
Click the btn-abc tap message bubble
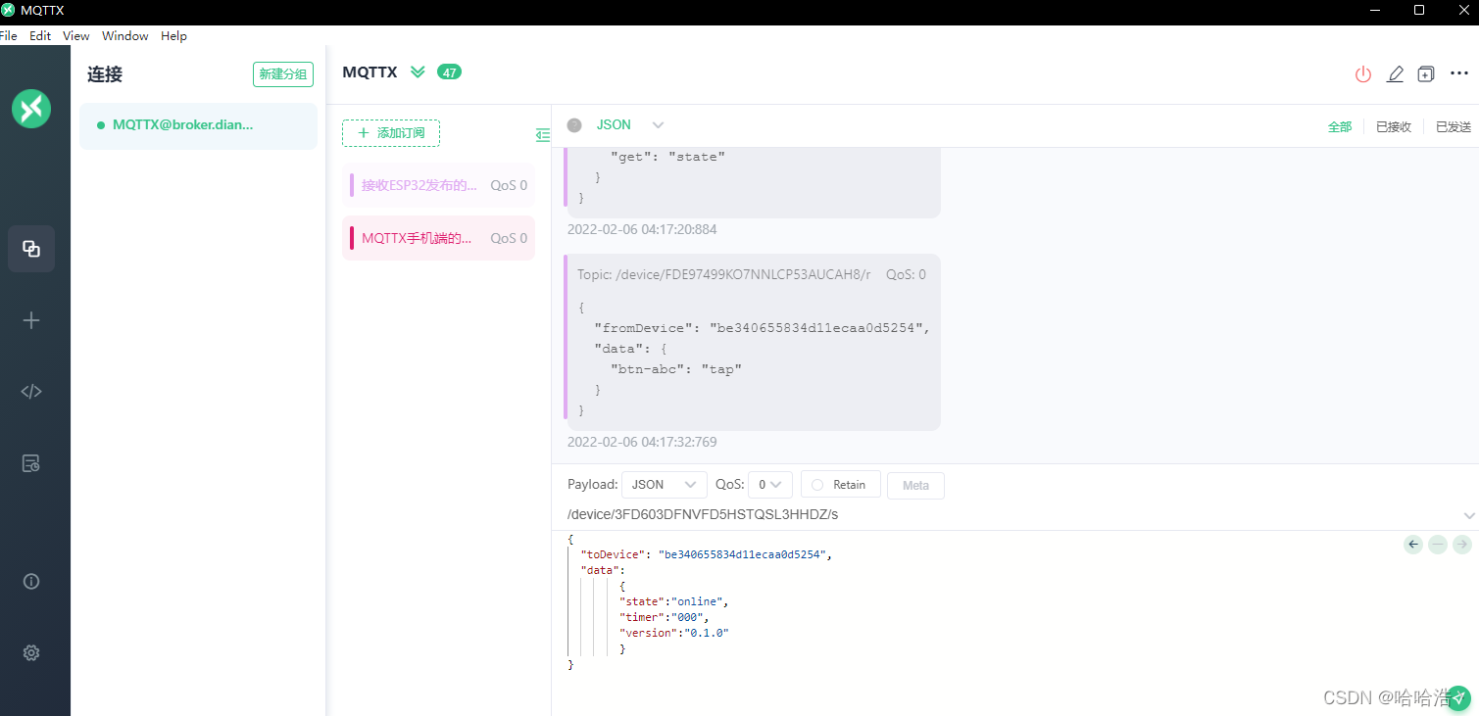tap(753, 342)
